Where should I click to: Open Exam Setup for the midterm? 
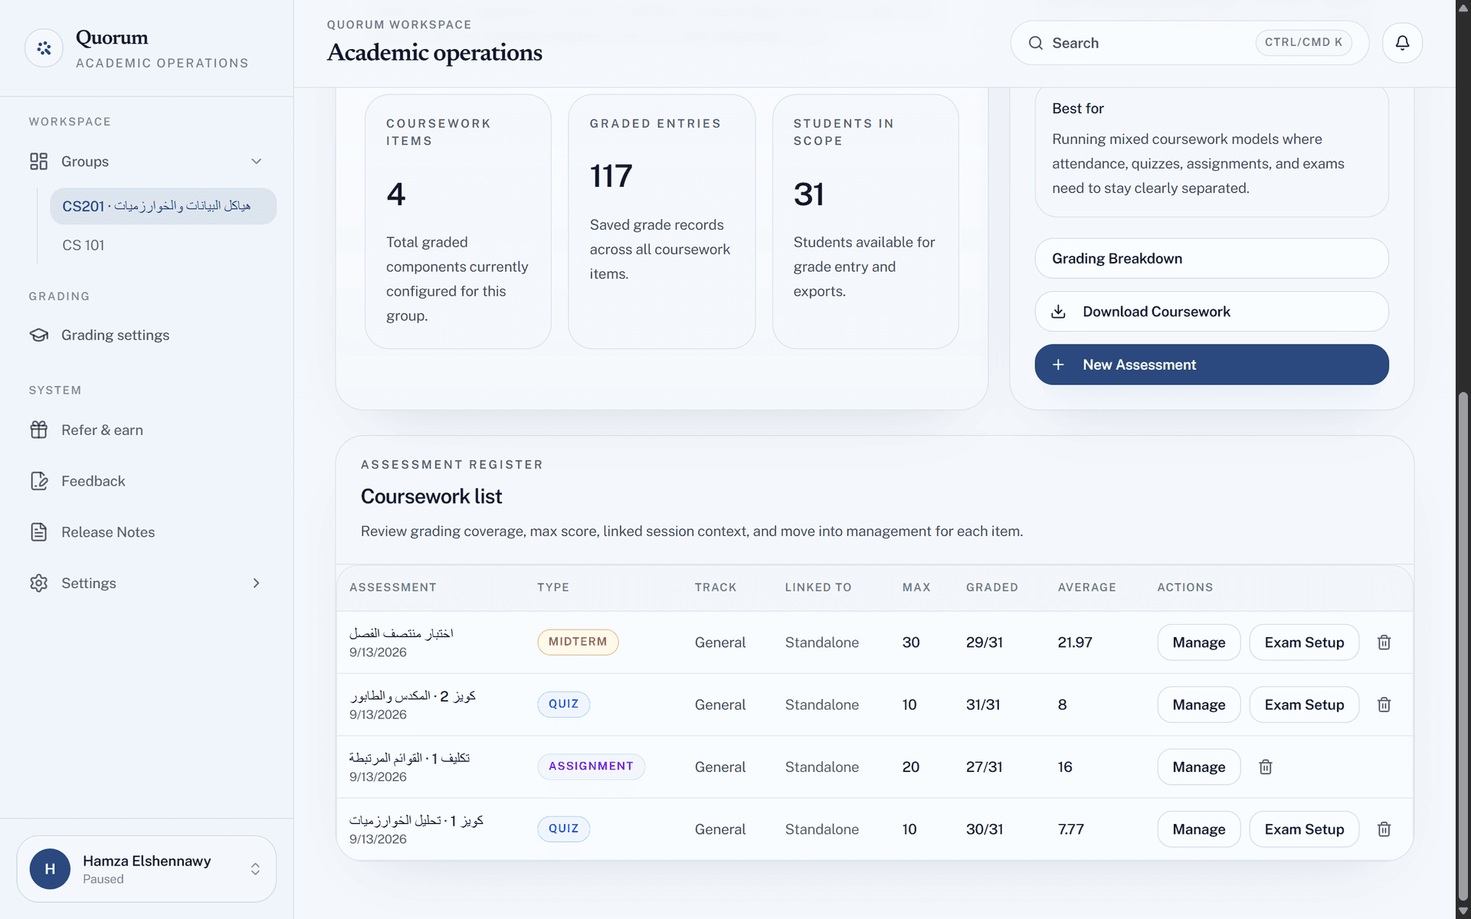click(1304, 643)
